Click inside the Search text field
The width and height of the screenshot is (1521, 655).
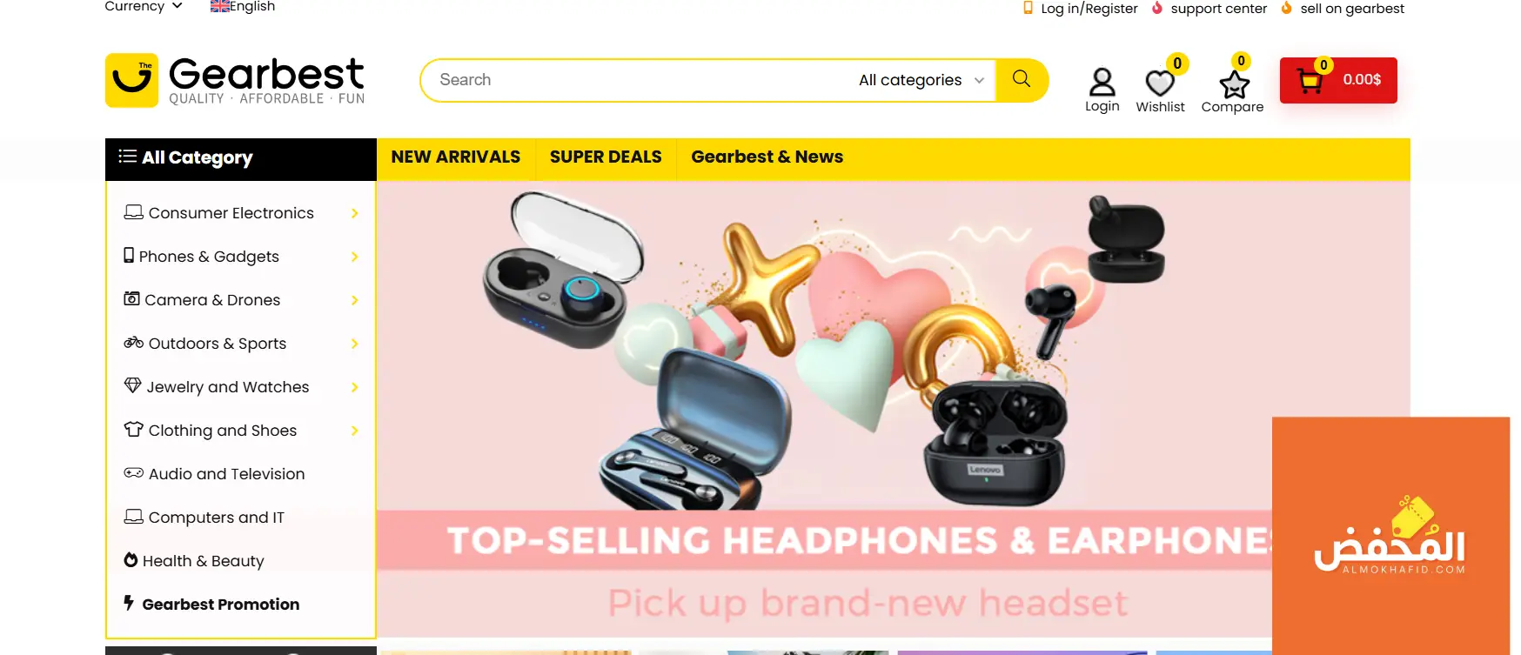coord(640,80)
